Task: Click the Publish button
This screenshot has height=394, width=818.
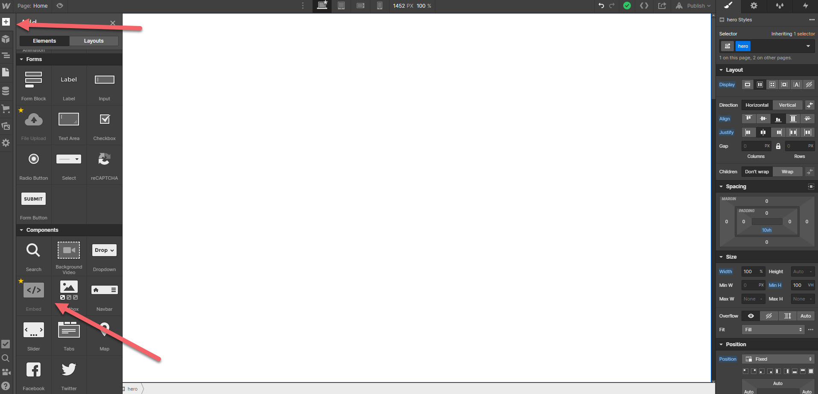Action: [695, 6]
